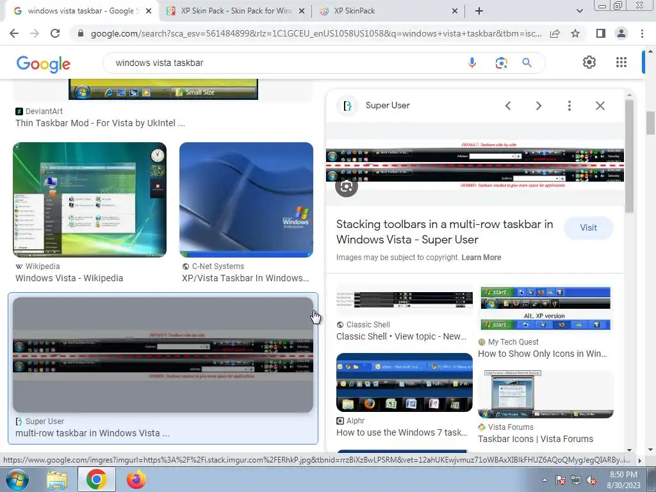The width and height of the screenshot is (656, 492).
Task: Open the Alphr Windows 7 taskbar image
Action: pyautogui.click(x=404, y=382)
